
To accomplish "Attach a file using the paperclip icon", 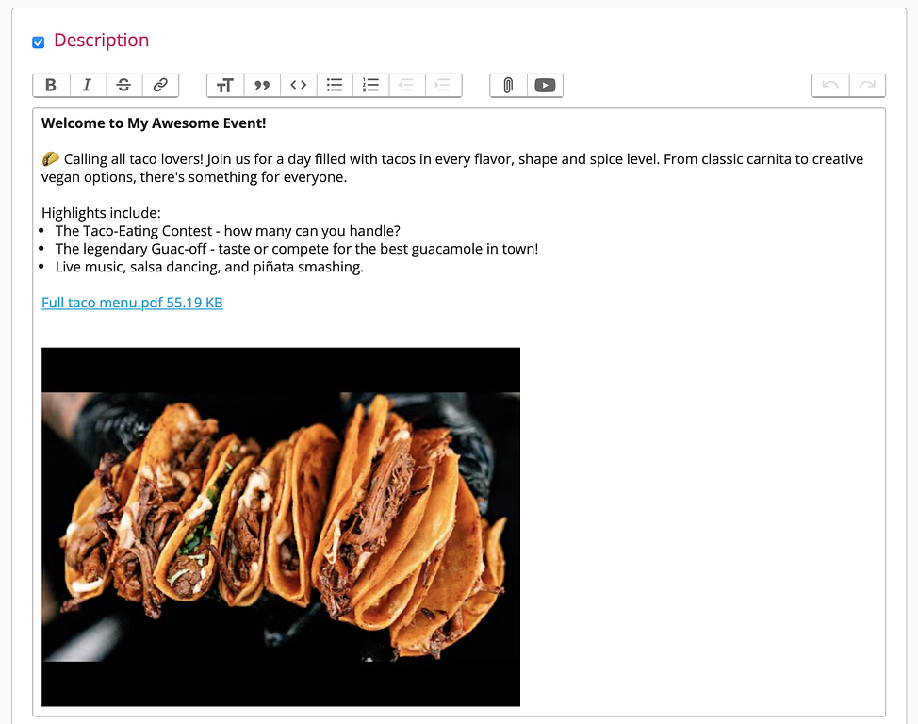I will pos(508,85).
